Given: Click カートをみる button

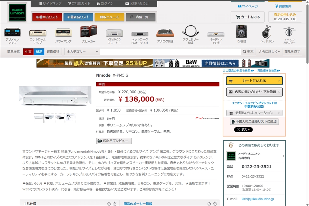Looking at the screenshot, I should pyautogui.click(x=248, y=17).
